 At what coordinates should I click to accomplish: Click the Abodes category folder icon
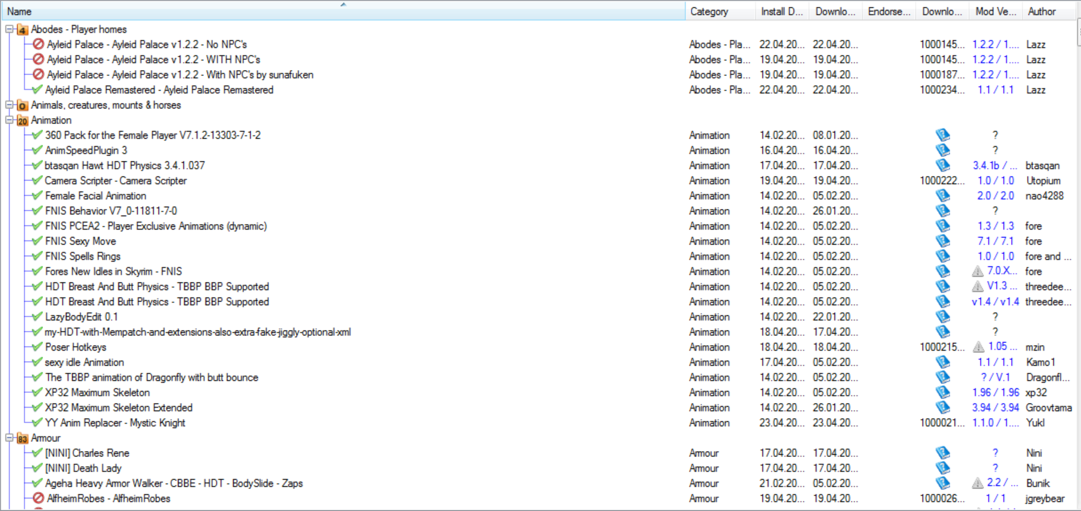22,30
